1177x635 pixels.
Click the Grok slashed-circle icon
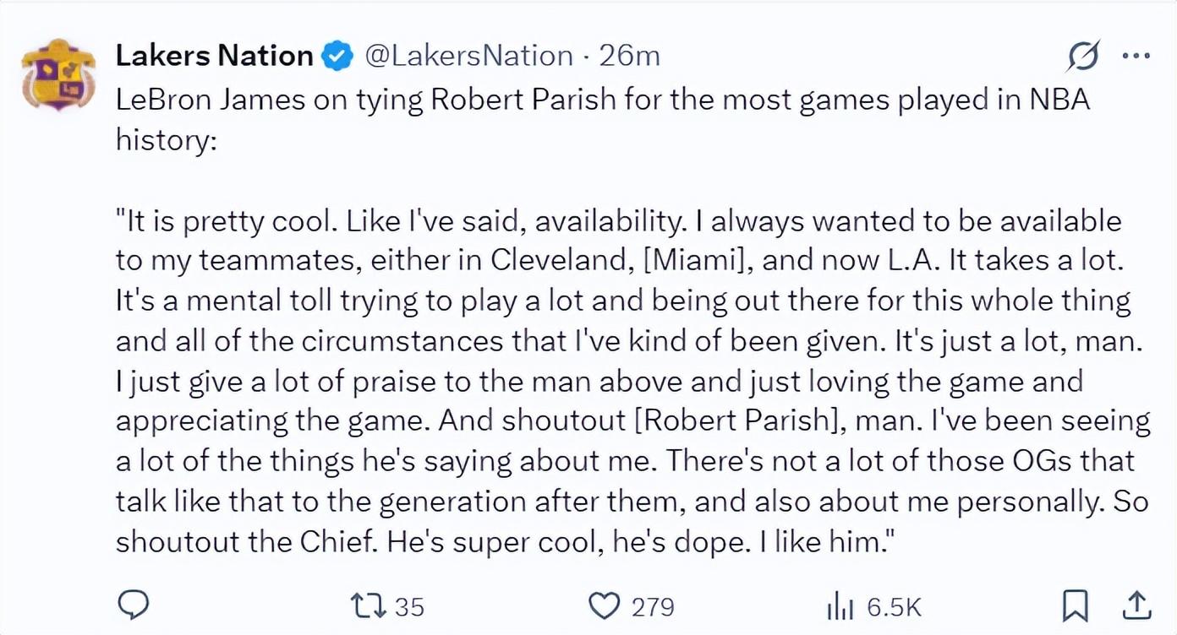pos(1083,57)
